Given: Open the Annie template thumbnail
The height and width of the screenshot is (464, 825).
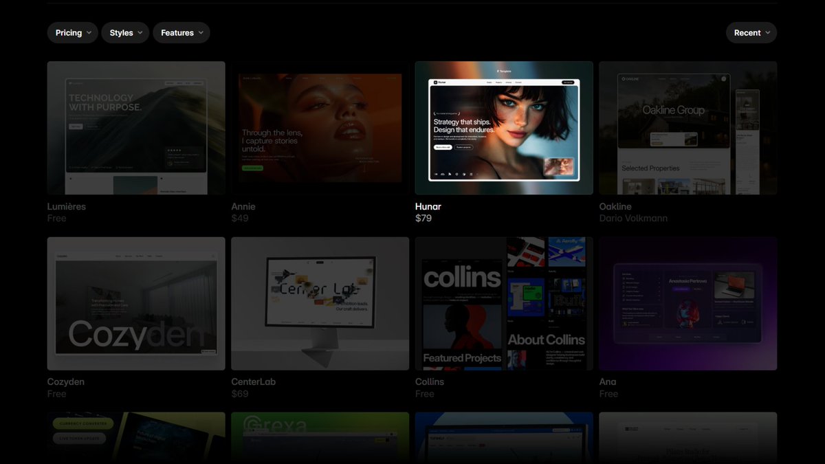Looking at the screenshot, I should [320, 128].
